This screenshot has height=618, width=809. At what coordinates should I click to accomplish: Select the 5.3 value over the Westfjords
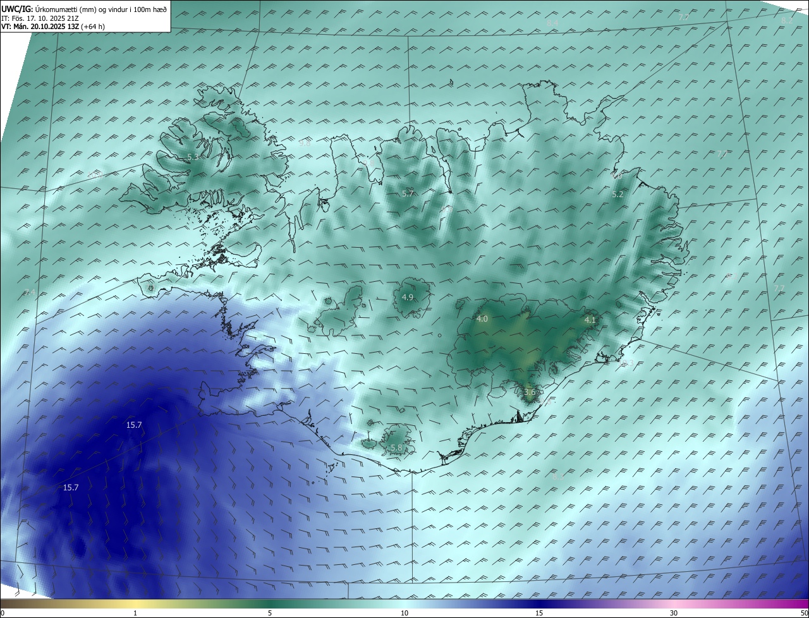coord(193,157)
